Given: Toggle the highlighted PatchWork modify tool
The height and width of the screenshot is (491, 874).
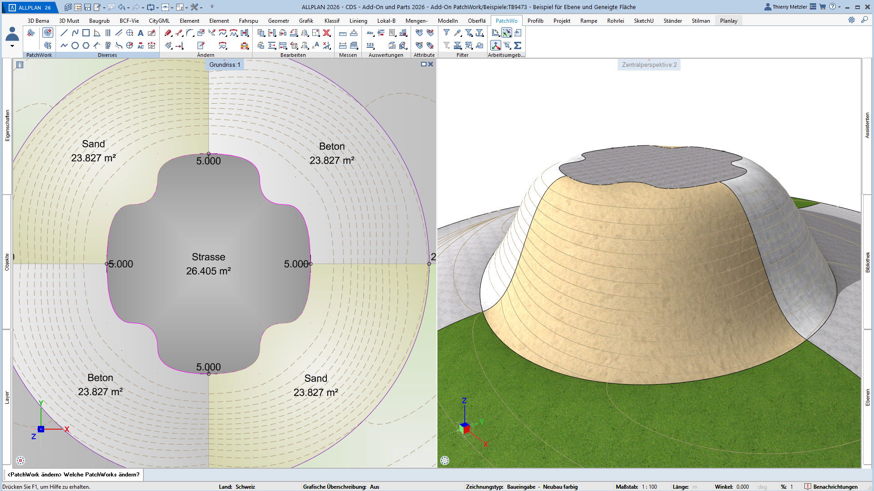Looking at the screenshot, I should pyautogui.click(x=48, y=33).
